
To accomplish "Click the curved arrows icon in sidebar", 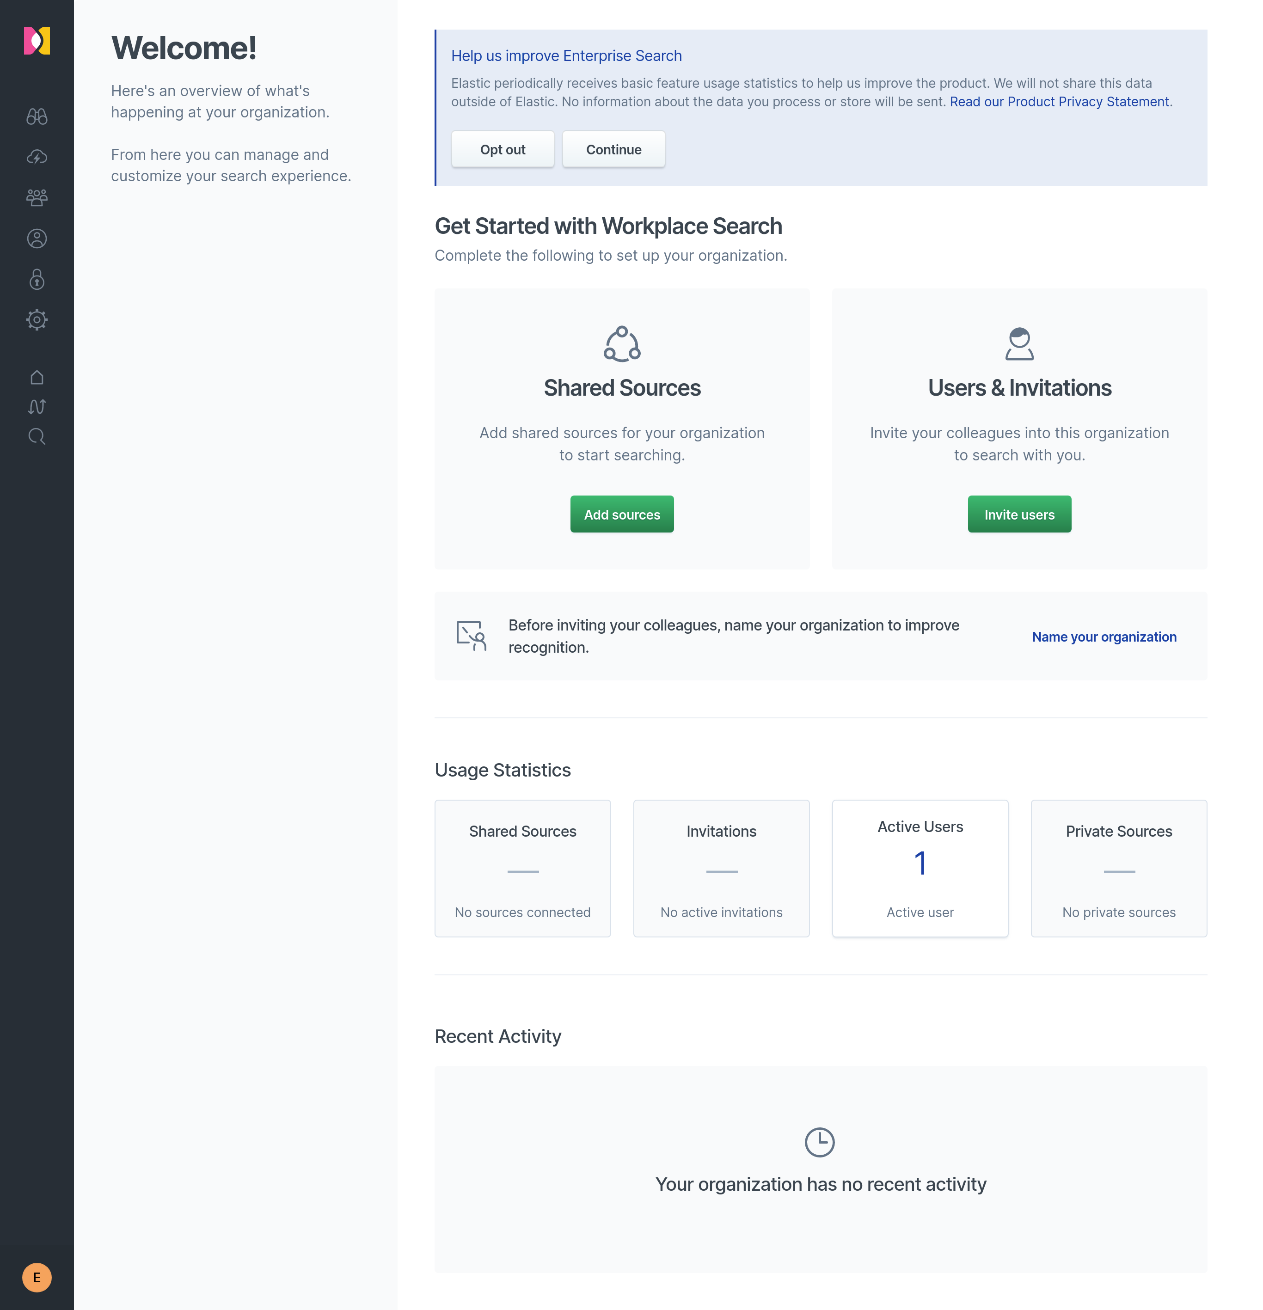I will coord(37,407).
